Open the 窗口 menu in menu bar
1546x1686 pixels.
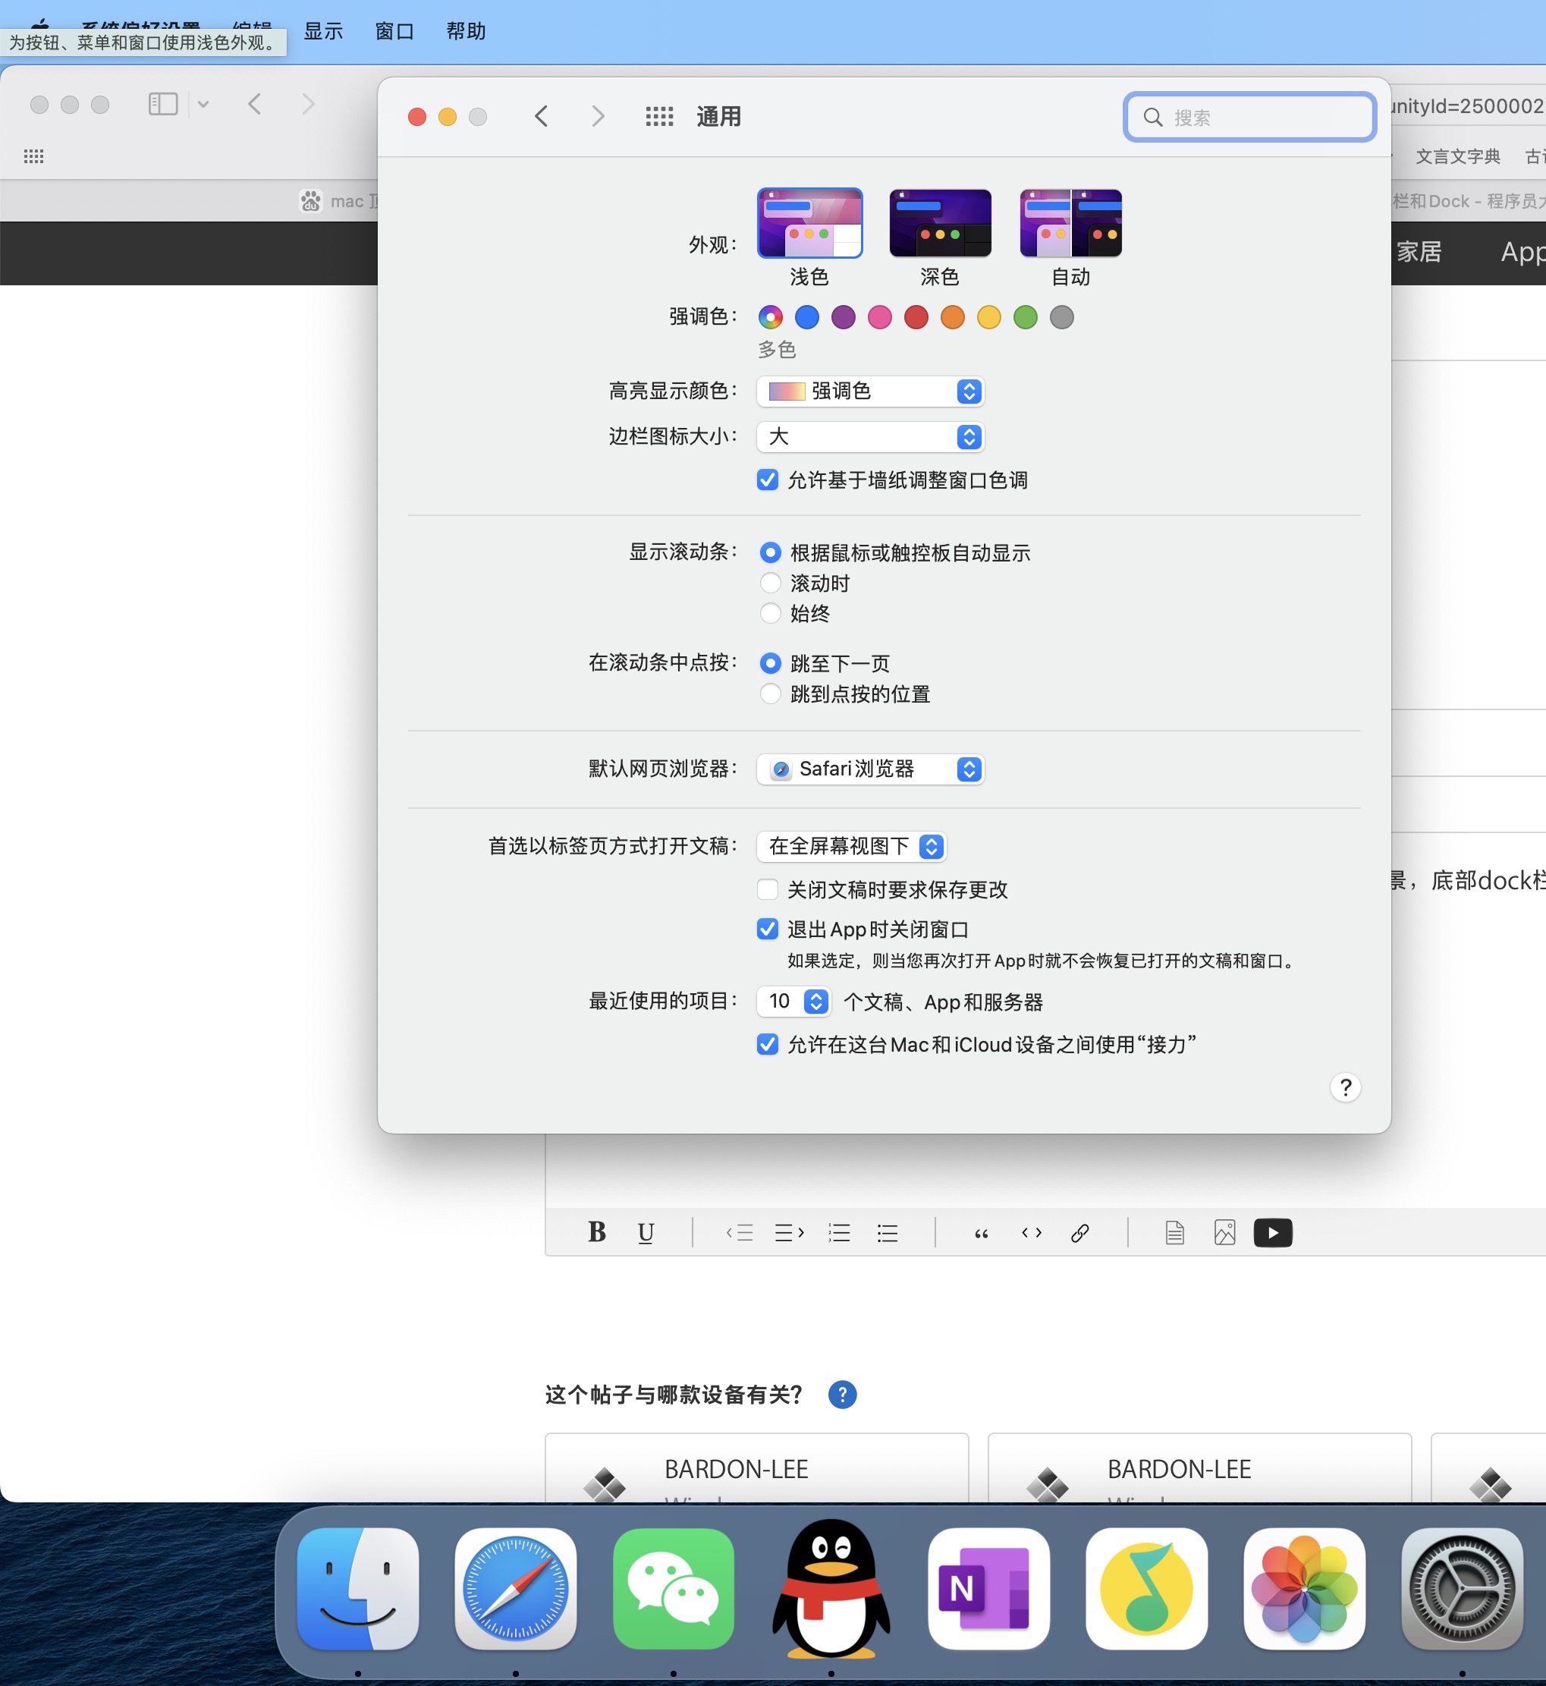(394, 31)
